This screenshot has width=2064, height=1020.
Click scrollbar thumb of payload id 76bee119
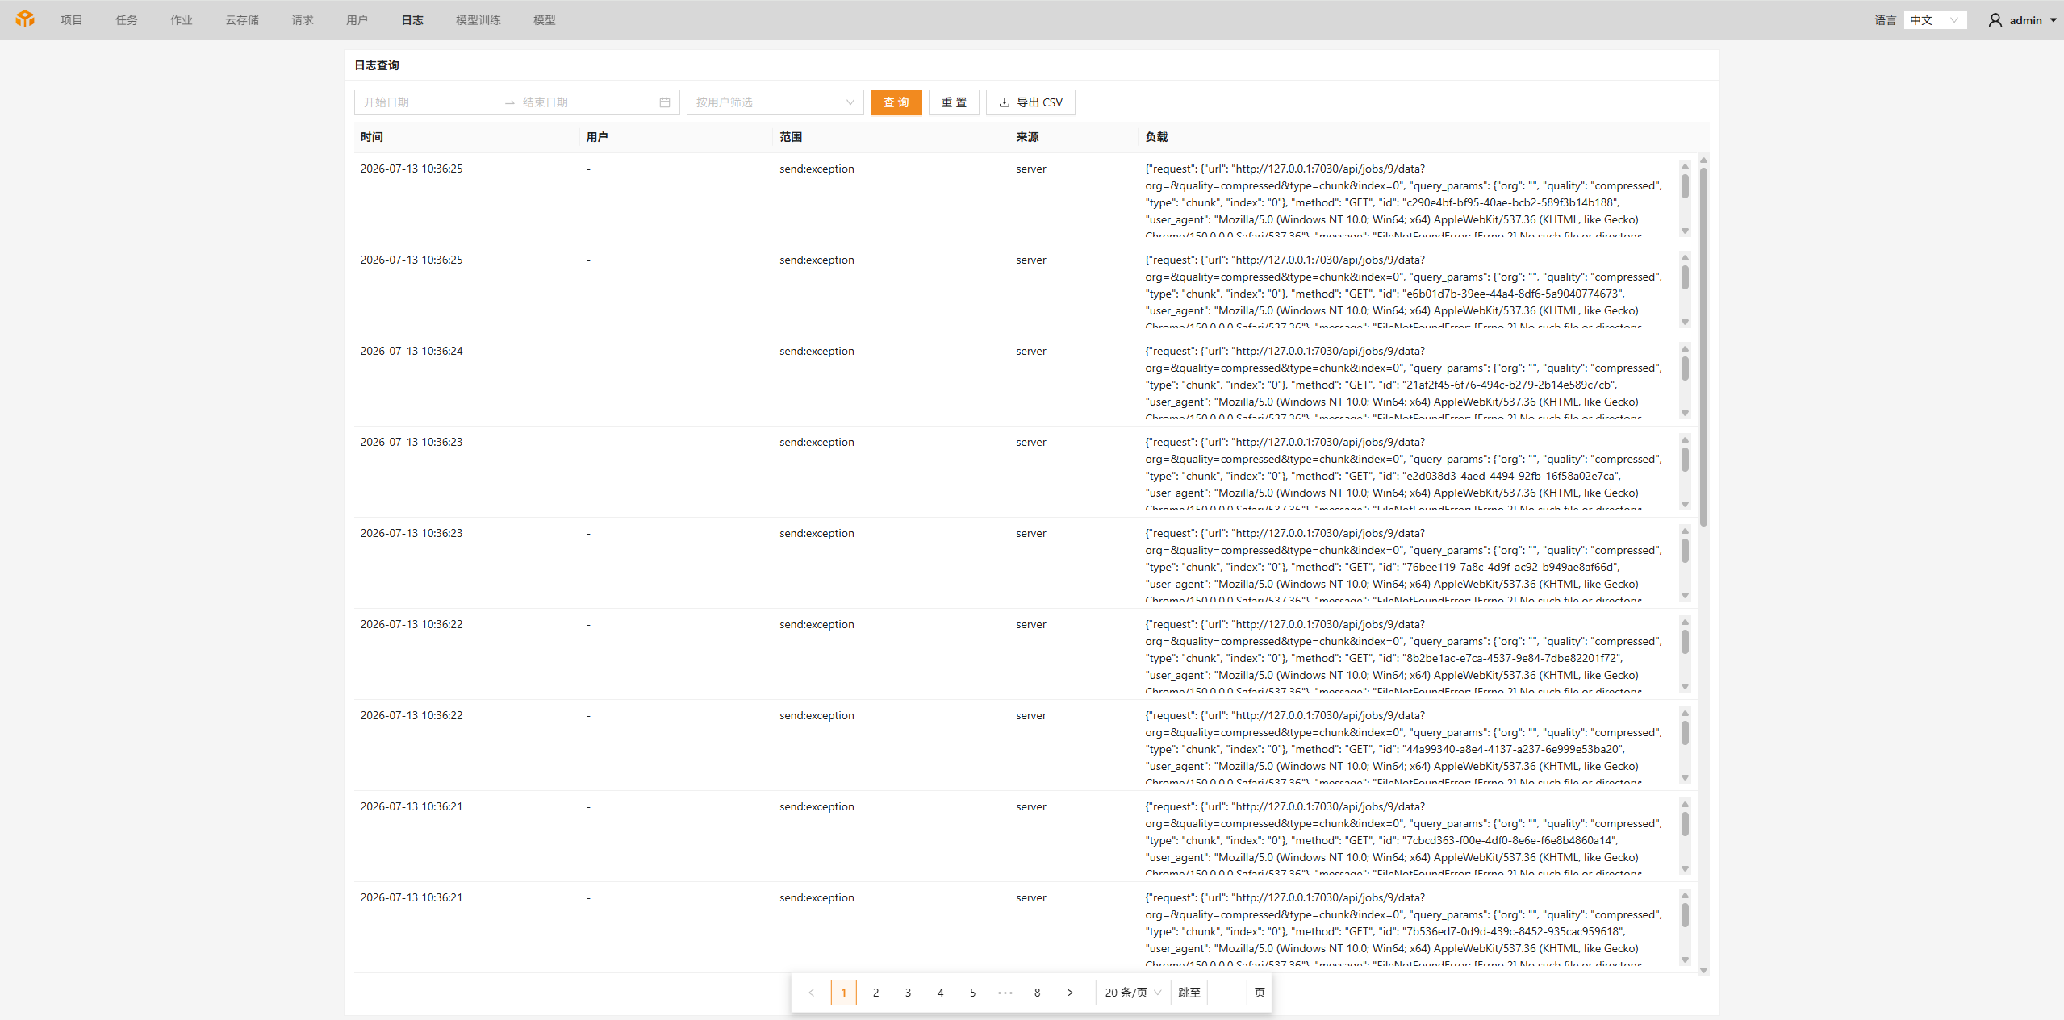[x=1685, y=551]
